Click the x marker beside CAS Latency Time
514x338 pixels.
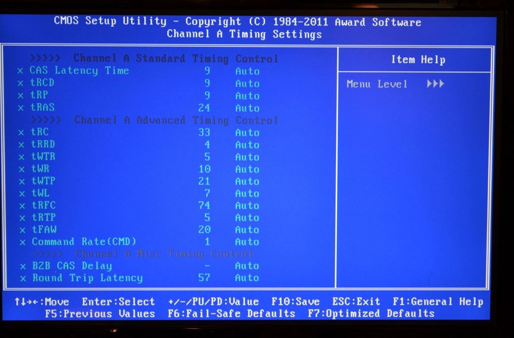(20, 71)
